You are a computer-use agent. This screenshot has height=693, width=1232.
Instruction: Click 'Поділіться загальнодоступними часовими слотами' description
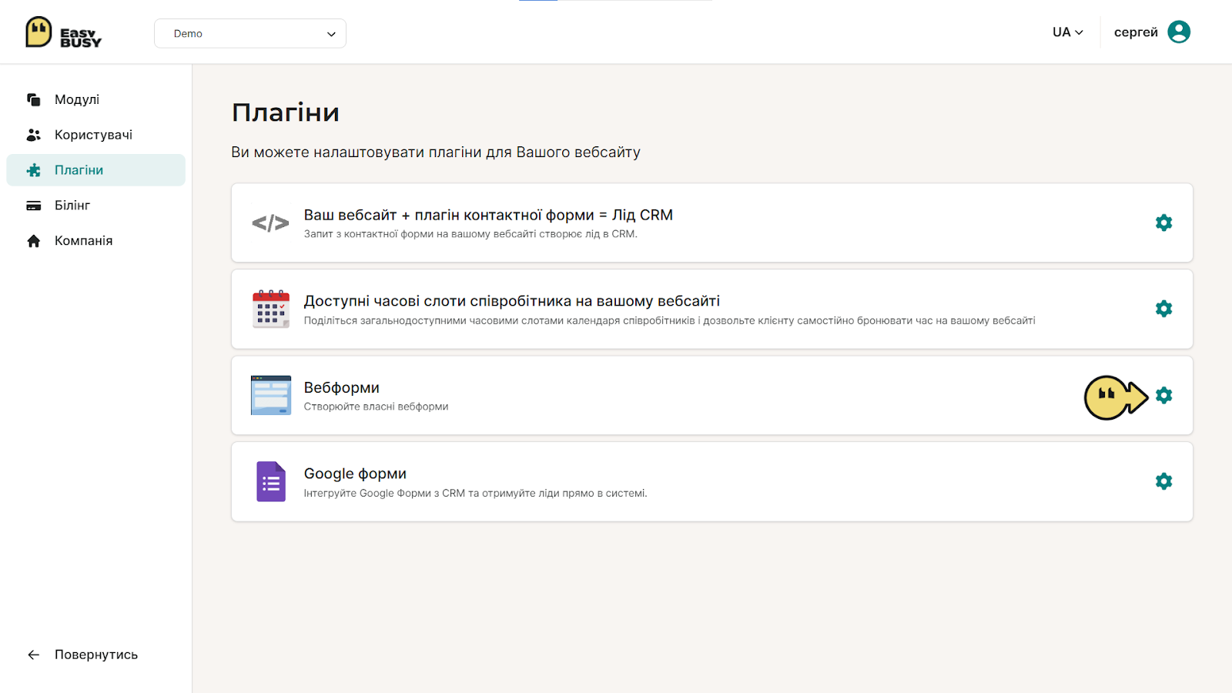click(x=669, y=320)
